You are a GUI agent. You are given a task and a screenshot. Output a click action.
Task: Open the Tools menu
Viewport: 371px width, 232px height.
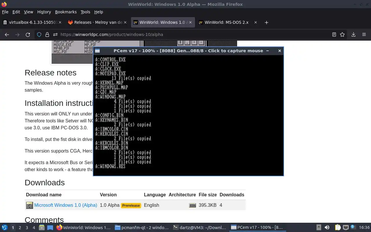[x=85, y=12]
